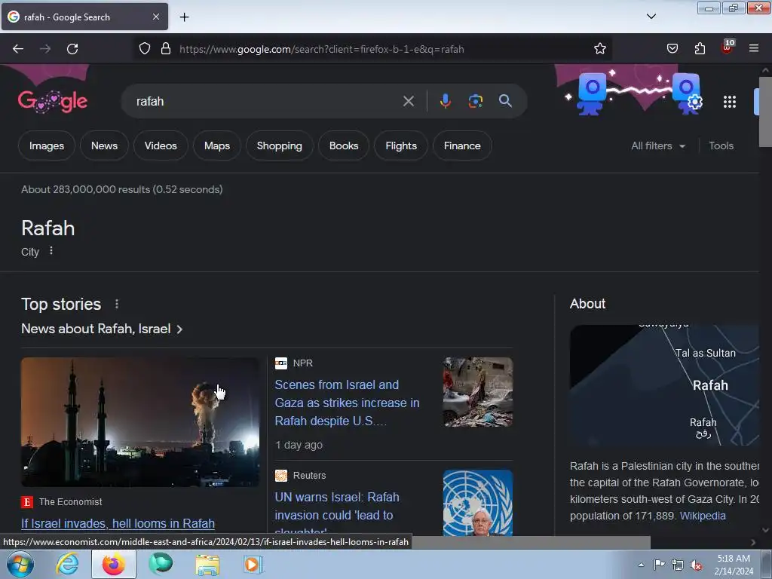Image resolution: width=772 pixels, height=579 pixels.
Task: Start voice search with microphone icon
Action: [445, 101]
